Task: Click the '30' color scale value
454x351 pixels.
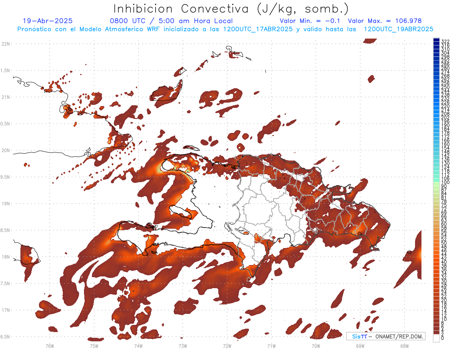Action: tap(444, 281)
